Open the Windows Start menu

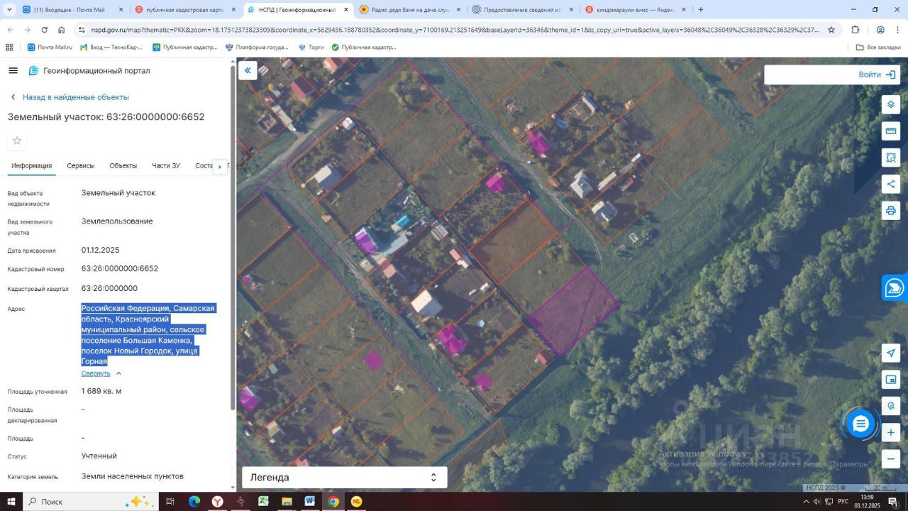pos(11,502)
